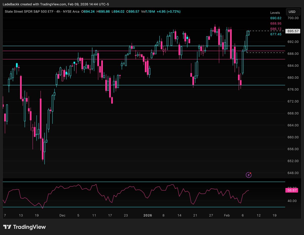Click the 17 date axis label

coord(110,215)
